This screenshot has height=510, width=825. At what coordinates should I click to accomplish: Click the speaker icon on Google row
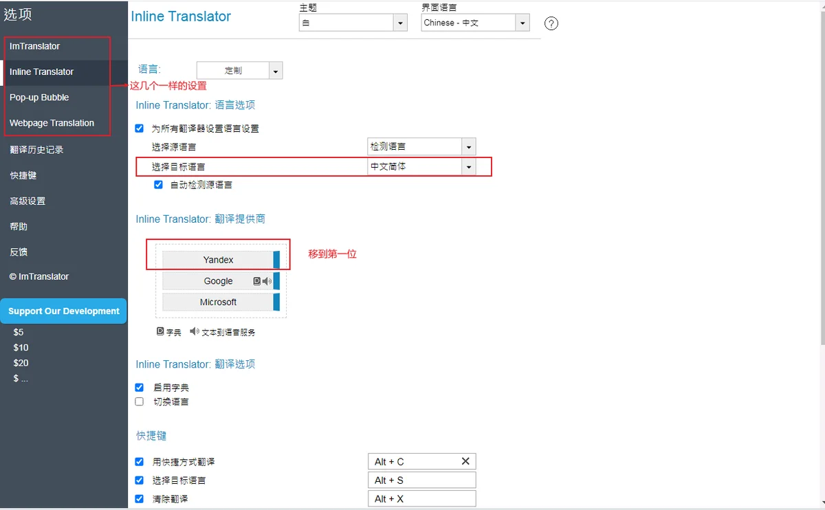click(x=267, y=281)
